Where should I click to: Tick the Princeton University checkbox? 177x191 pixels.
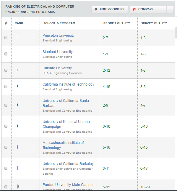pyautogui.click(x=6, y=38)
